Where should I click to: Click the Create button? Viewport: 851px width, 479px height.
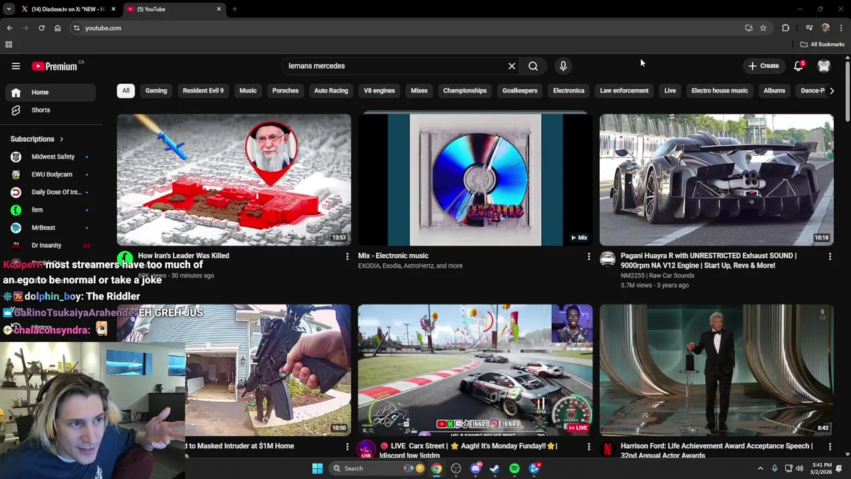coord(763,66)
